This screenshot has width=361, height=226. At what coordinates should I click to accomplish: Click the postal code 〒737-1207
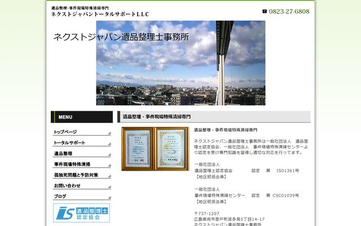point(207,214)
